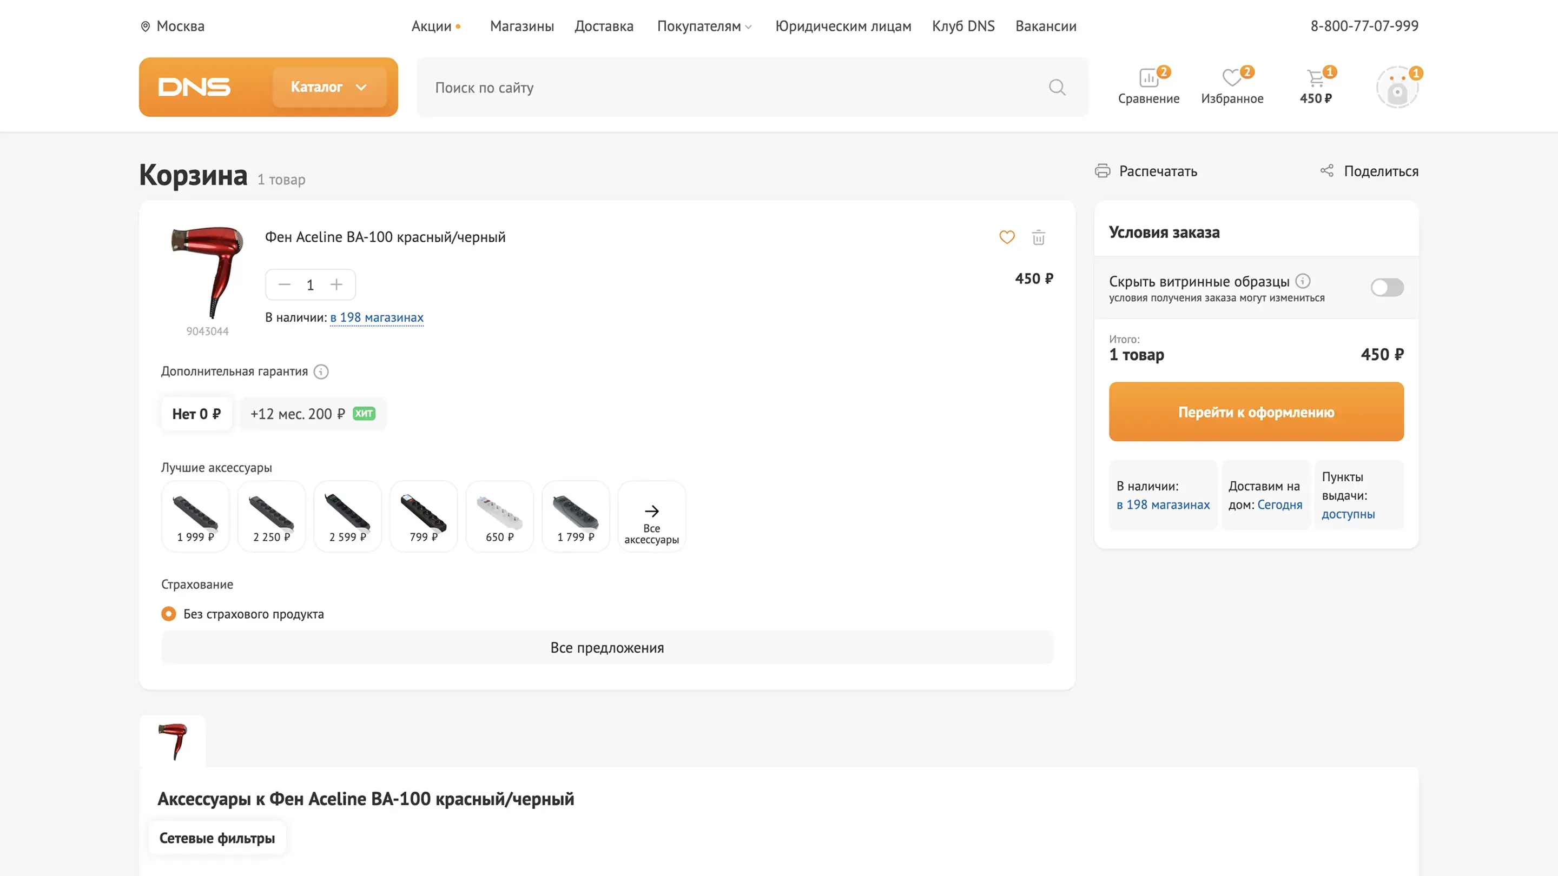The width and height of the screenshot is (1558, 876).
Task: Open the в 198 магазинах availability link under the product
Action: coord(376,317)
